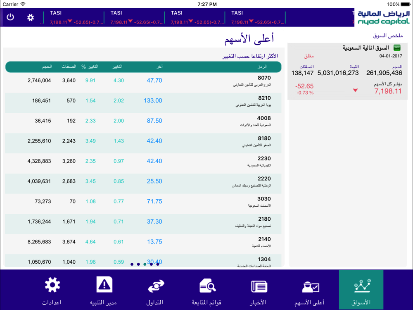
Task: Tap volume 2,746,004
Action: [39, 81]
